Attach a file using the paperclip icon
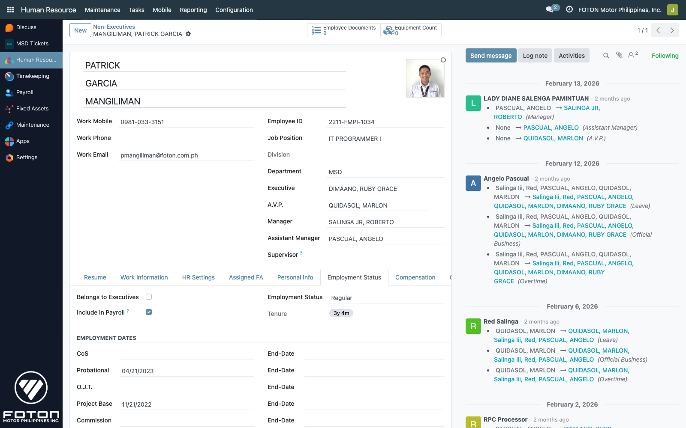686x428 pixels. [x=619, y=56]
